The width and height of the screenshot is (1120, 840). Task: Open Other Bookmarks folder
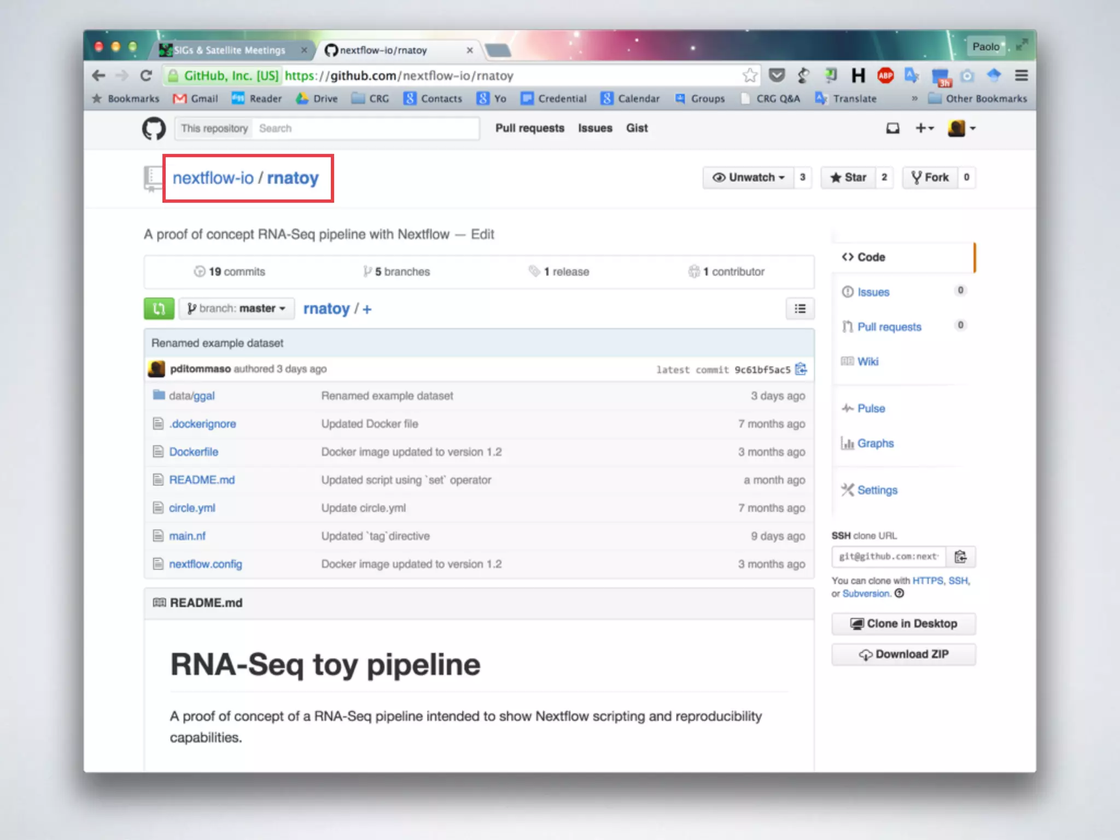[978, 98]
